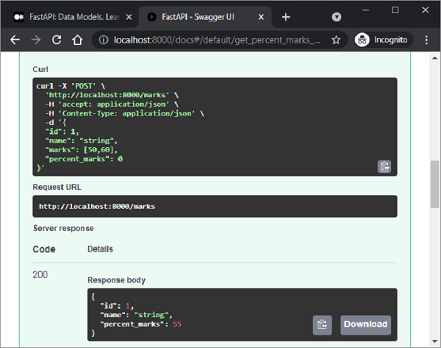The height and width of the screenshot is (348, 441).
Task: Copy the curl command to clipboard
Action: 384,166
